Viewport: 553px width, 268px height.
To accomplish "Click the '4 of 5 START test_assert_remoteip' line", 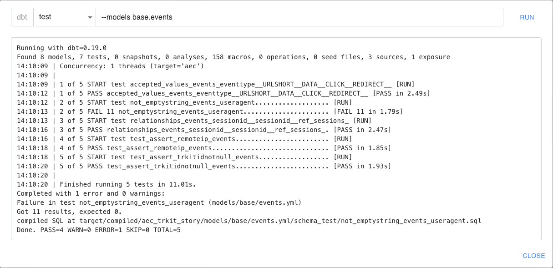I will click(184, 139).
